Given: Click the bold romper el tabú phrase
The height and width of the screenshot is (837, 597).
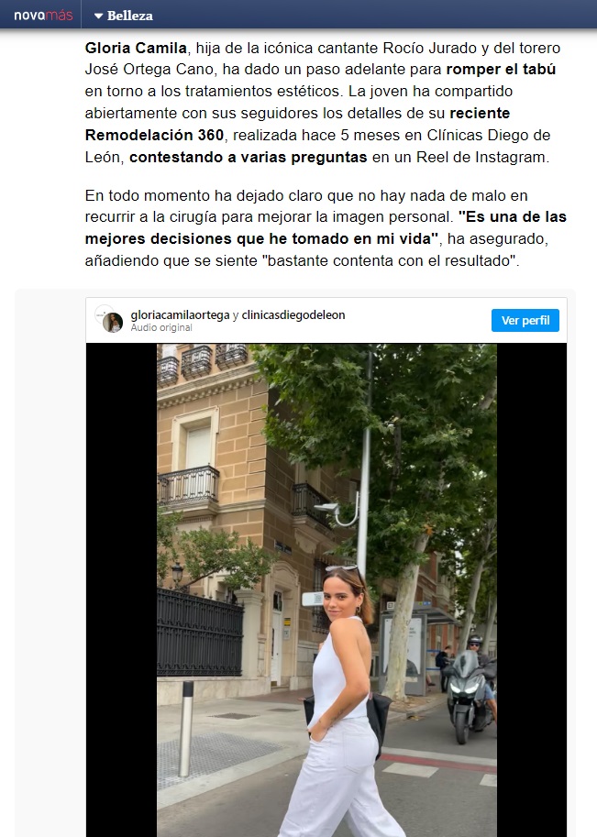Looking at the screenshot, I should point(501,70).
